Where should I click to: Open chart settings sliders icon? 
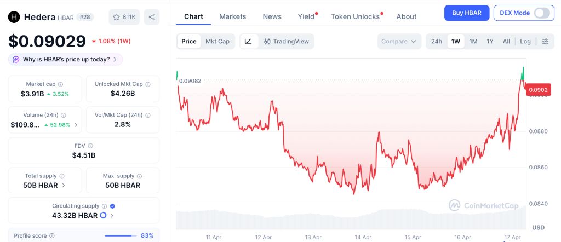[545, 41]
